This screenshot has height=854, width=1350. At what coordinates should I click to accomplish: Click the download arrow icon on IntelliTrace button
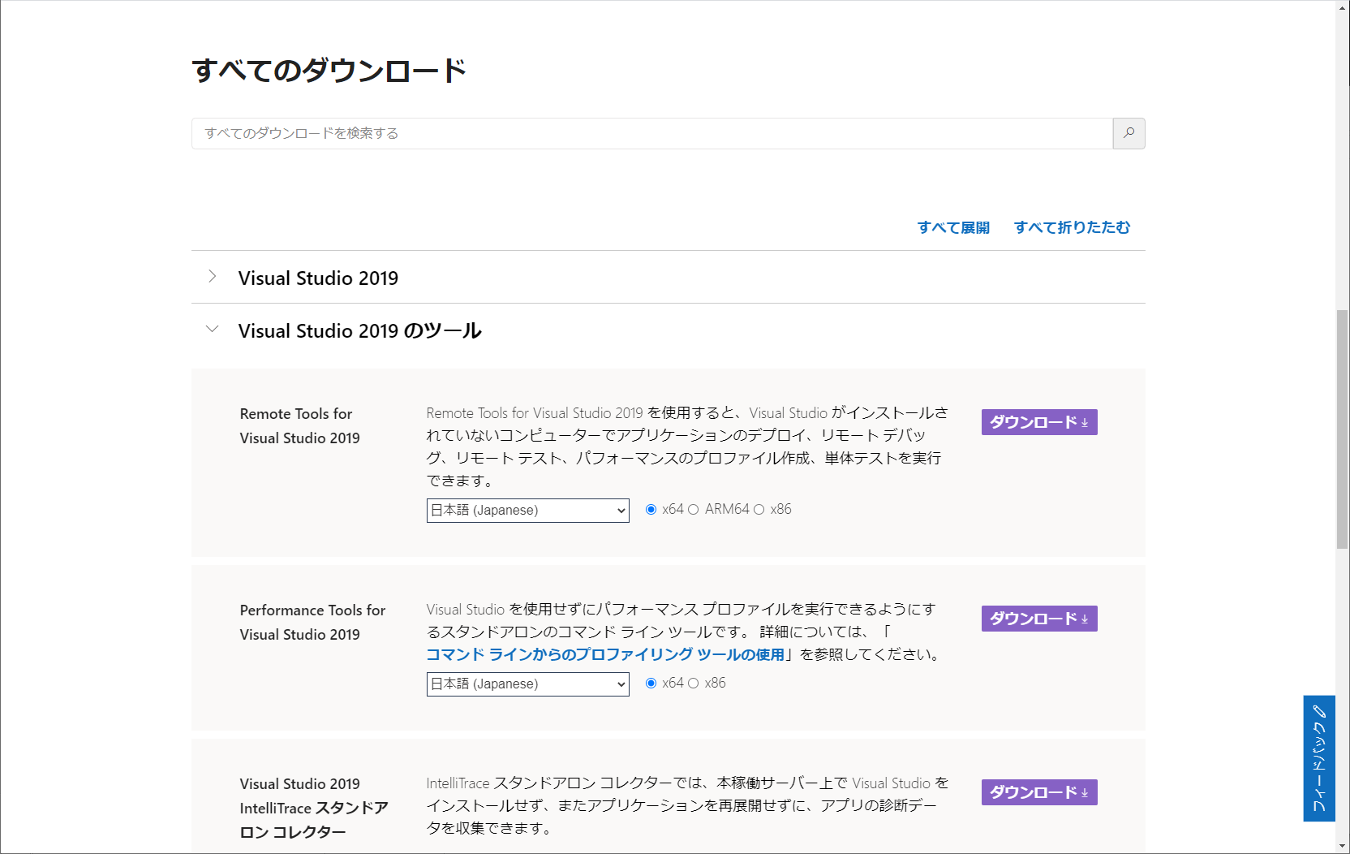pyautogui.click(x=1085, y=792)
